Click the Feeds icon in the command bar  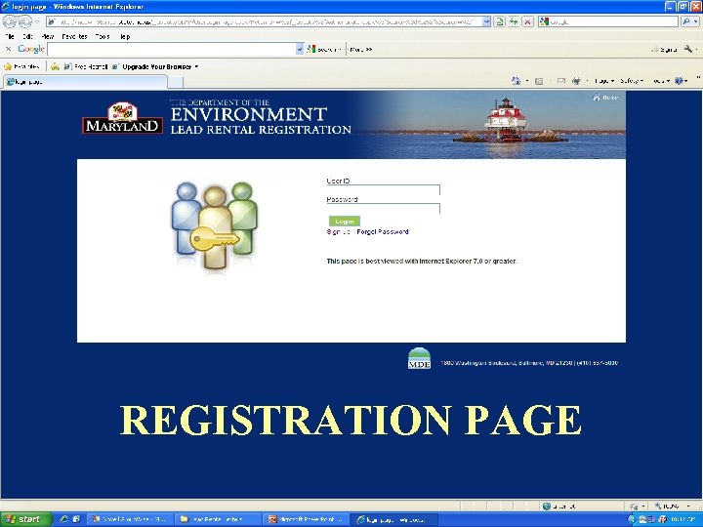tap(539, 81)
